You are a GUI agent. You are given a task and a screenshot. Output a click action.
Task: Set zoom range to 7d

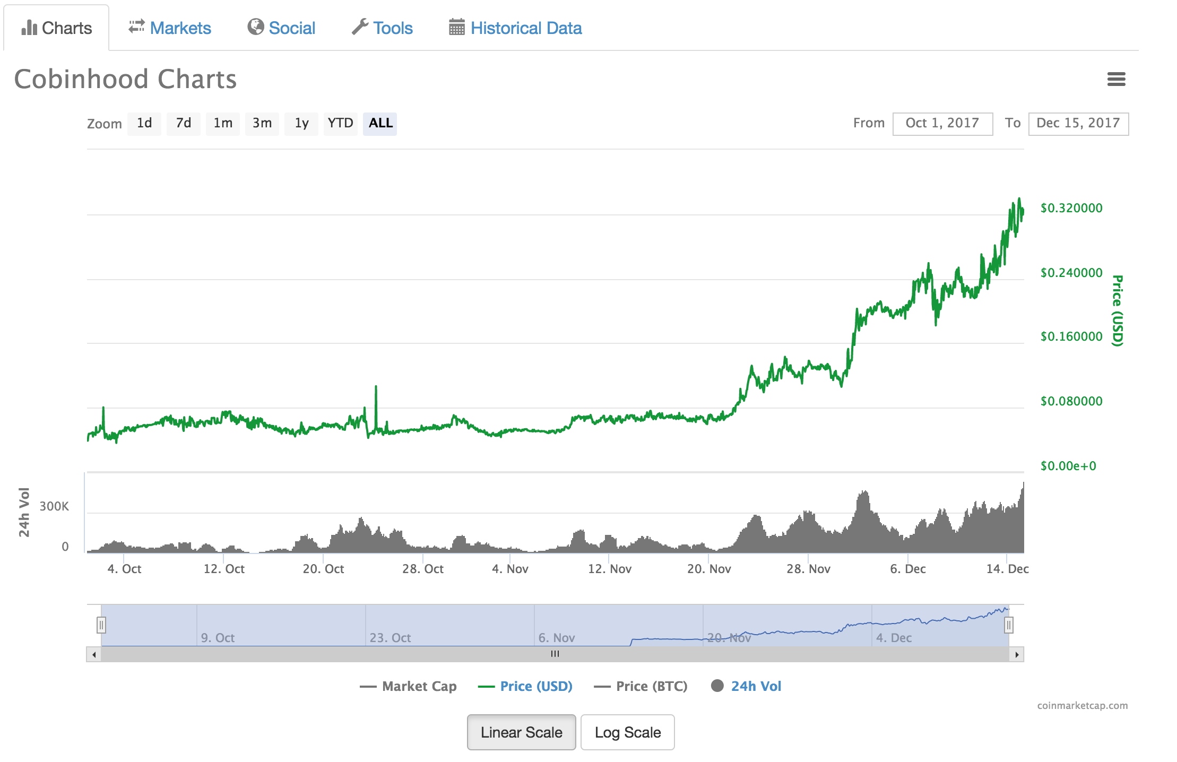pyautogui.click(x=184, y=124)
